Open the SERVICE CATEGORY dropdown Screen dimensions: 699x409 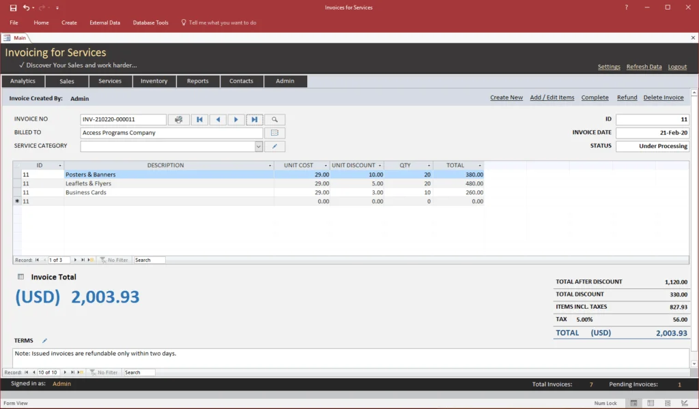258,146
